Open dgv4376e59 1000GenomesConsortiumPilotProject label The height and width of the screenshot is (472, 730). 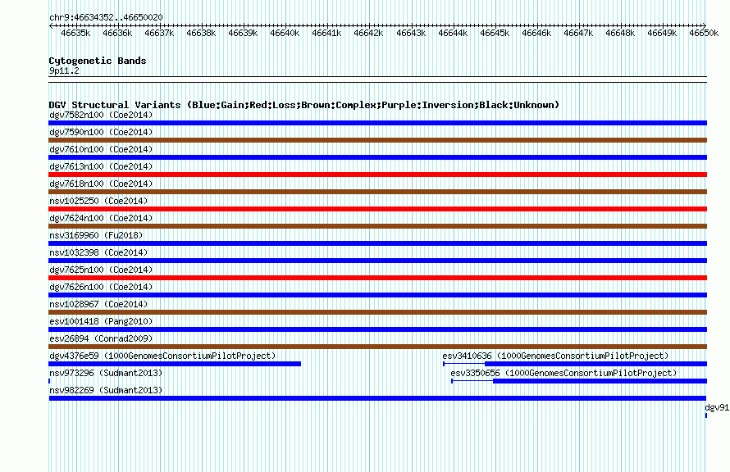coord(162,356)
